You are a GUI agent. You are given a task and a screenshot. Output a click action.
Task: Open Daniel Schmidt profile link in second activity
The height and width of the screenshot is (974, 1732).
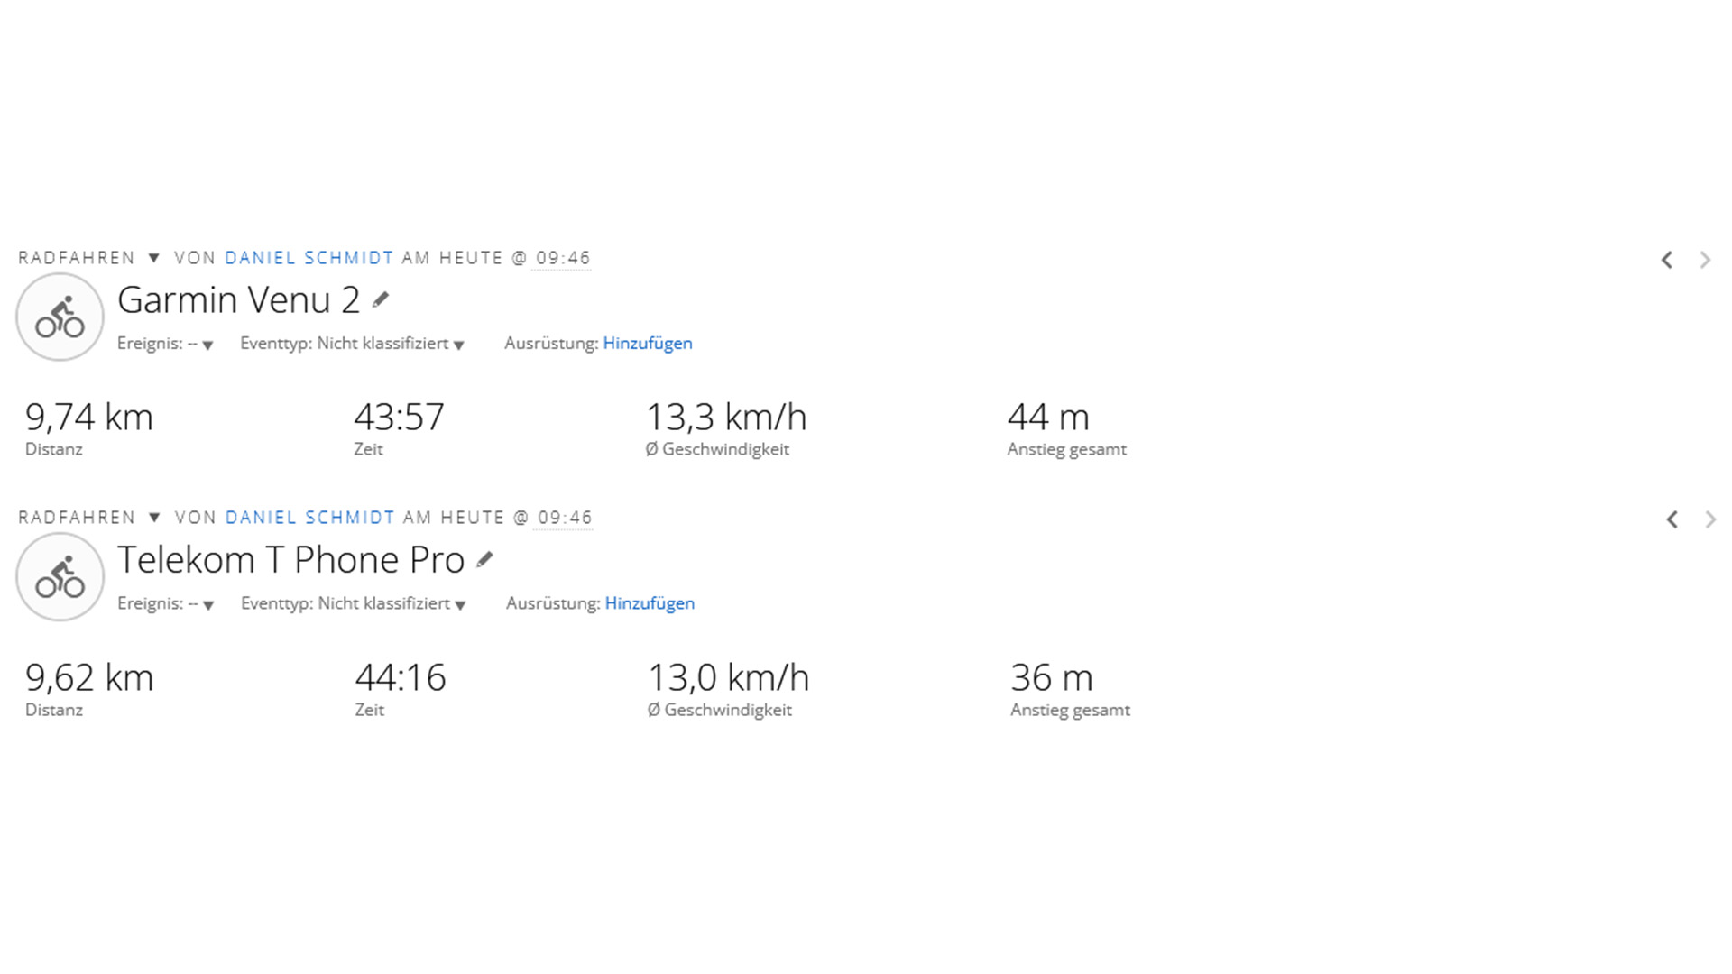(309, 518)
